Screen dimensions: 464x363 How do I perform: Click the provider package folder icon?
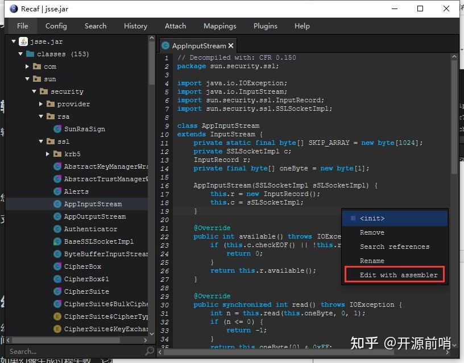coord(50,104)
